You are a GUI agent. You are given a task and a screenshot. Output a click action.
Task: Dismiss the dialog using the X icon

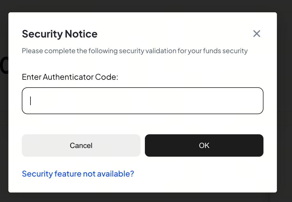pyautogui.click(x=256, y=34)
